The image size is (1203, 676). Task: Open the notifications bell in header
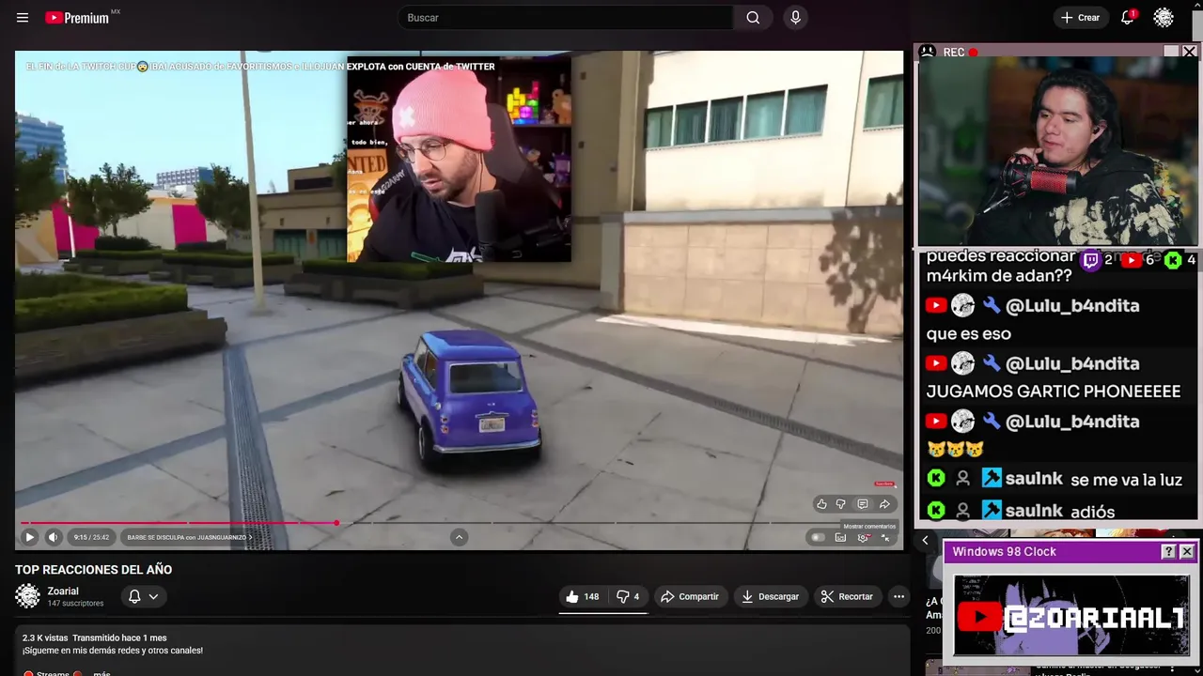[1128, 18]
